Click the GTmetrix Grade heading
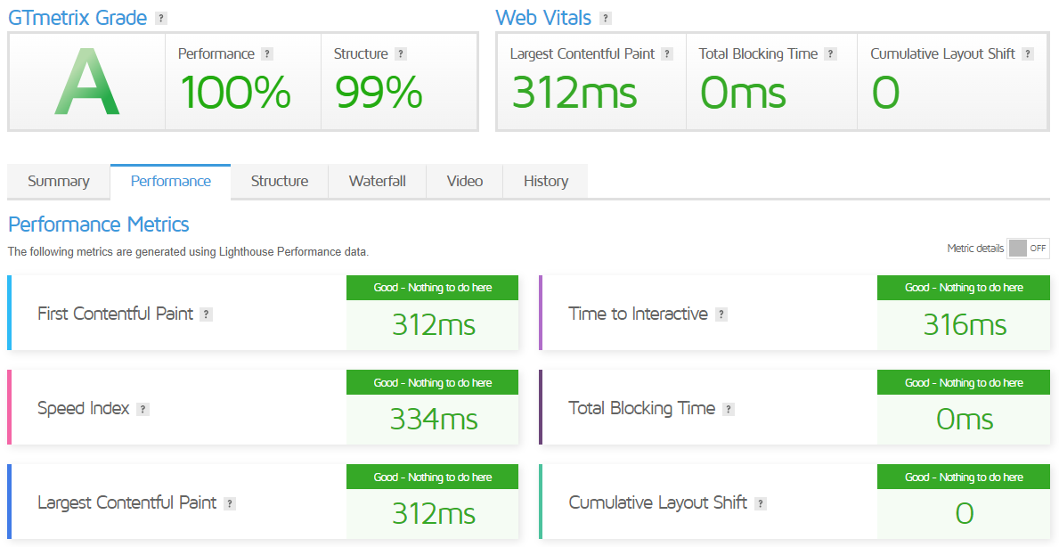Screen dimensions: 1059x547 click(77, 18)
